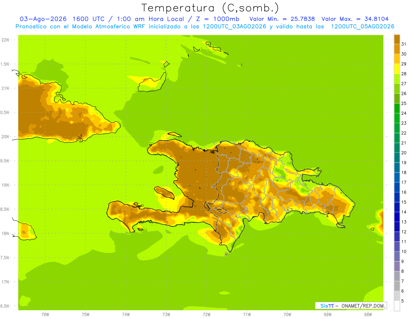Image resolution: width=413 pixels, height=319 pixels.
Task: Click the "76W" longitude axis label
Action: coord(45,315)
